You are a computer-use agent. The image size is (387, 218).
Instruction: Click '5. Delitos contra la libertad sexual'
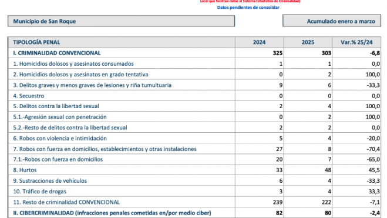click(56, 106)
